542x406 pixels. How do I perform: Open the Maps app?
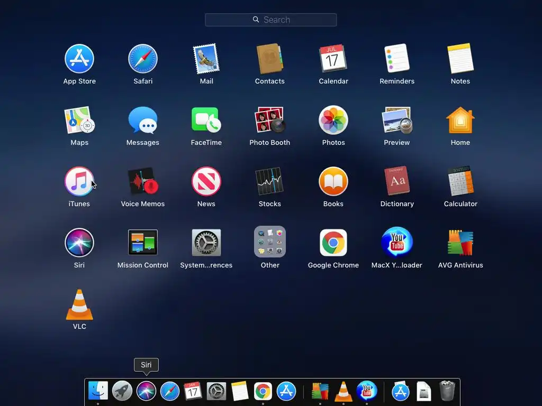pyautogui.click(x=79, y=120)
